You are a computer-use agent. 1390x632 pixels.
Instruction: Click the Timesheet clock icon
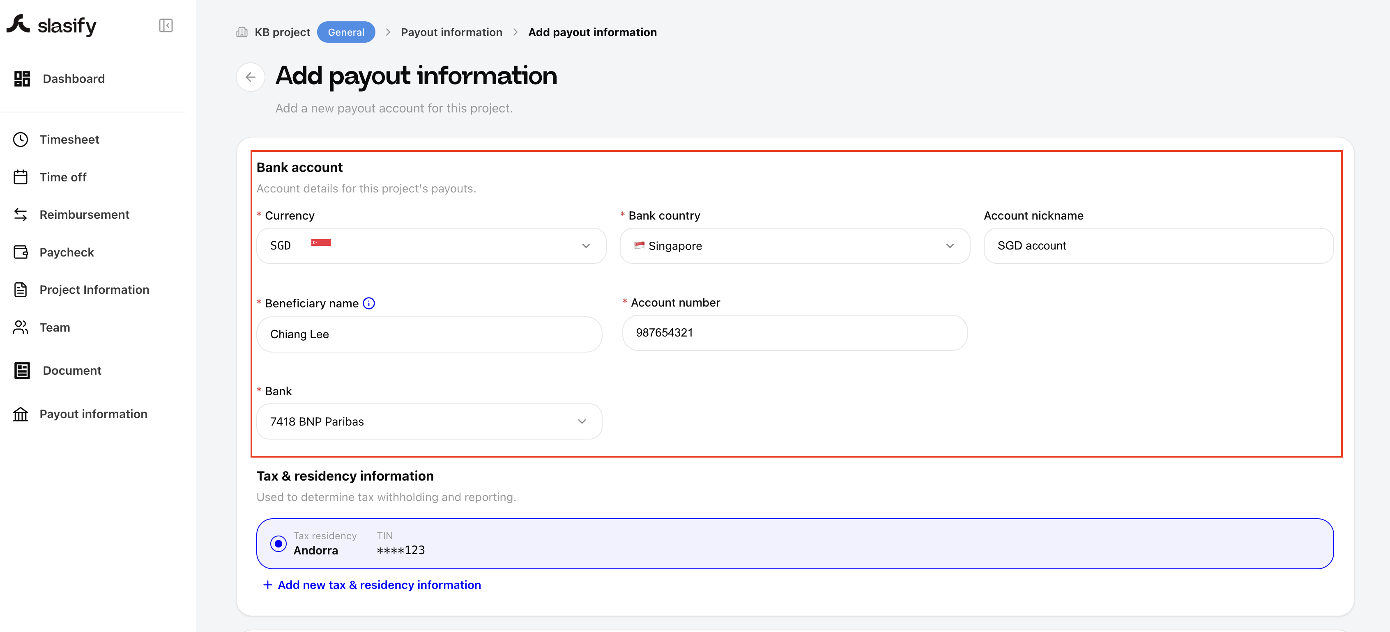(21, 140)
